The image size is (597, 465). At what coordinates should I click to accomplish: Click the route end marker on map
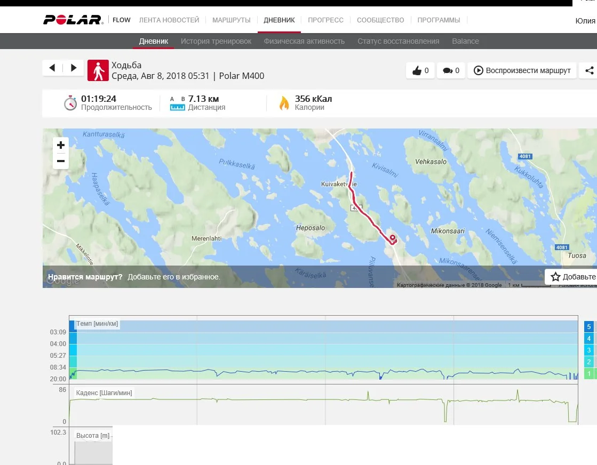[392, 238]
